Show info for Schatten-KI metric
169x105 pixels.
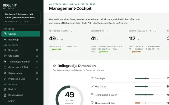(107, 31)
